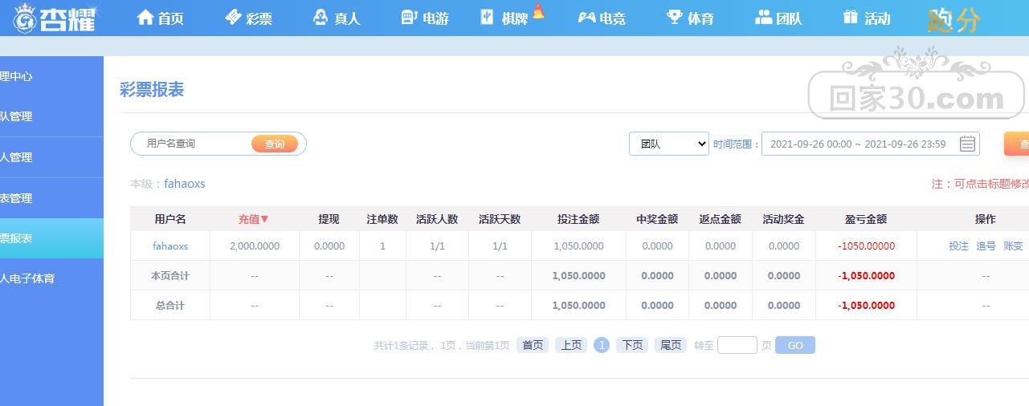Open the 队管理 sidebar item
The height and width of the screenshot is (406, 1029).
tap(51, 116)
